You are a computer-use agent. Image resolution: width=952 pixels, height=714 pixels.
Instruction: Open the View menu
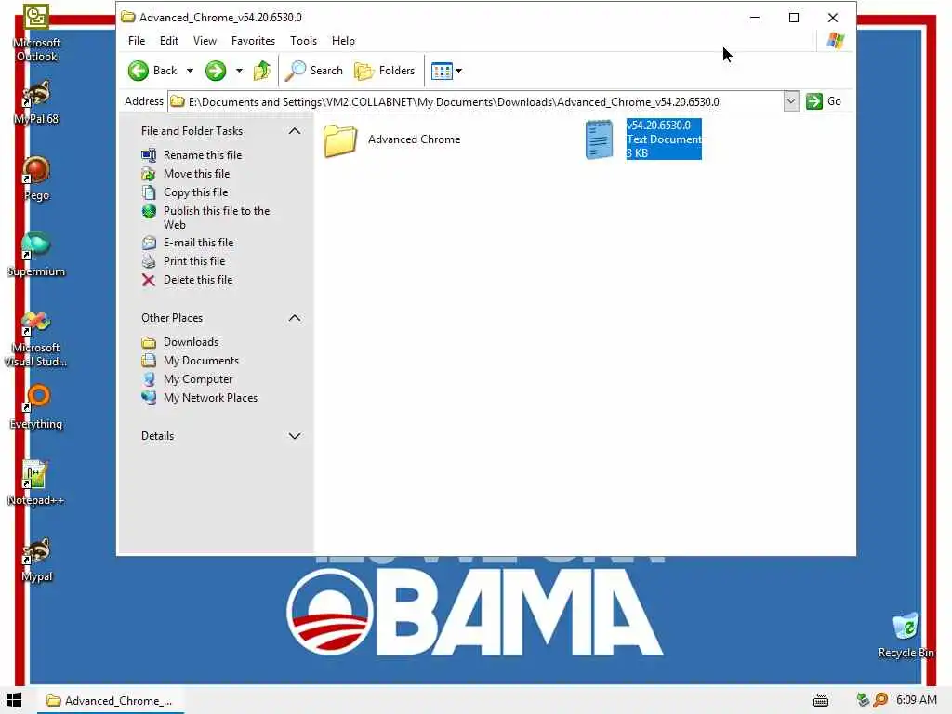(205, 41)
